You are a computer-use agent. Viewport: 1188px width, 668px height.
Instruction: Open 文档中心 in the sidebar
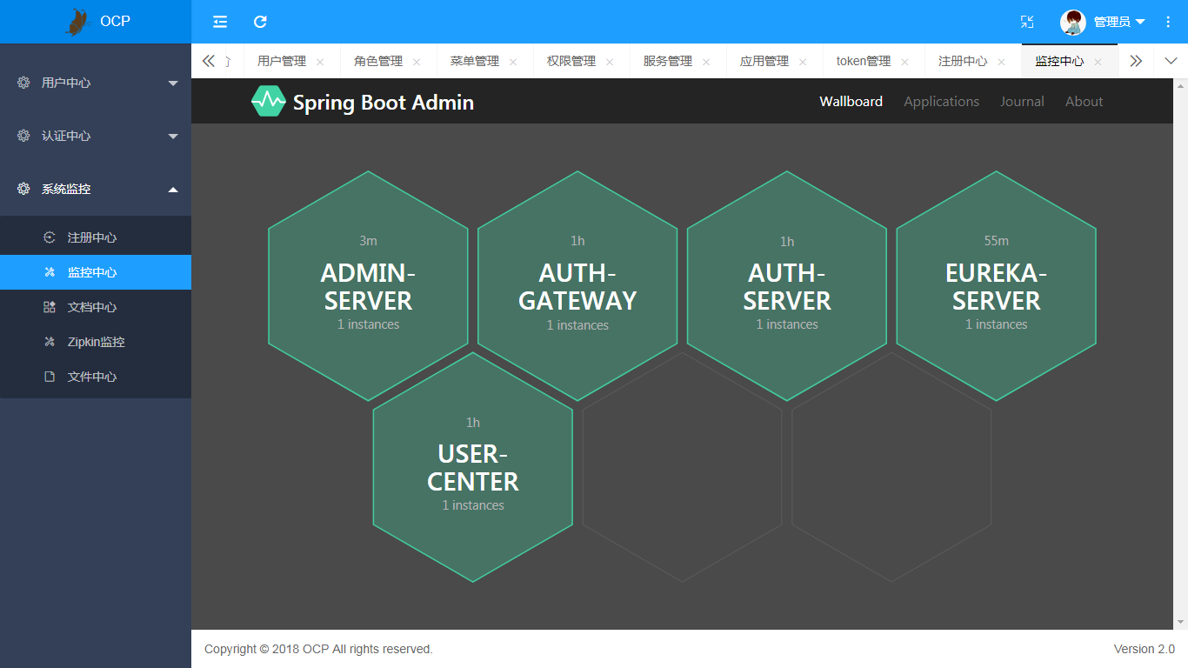coord(96,307)
